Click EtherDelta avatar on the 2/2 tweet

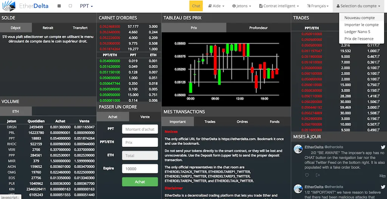(298, 149)
